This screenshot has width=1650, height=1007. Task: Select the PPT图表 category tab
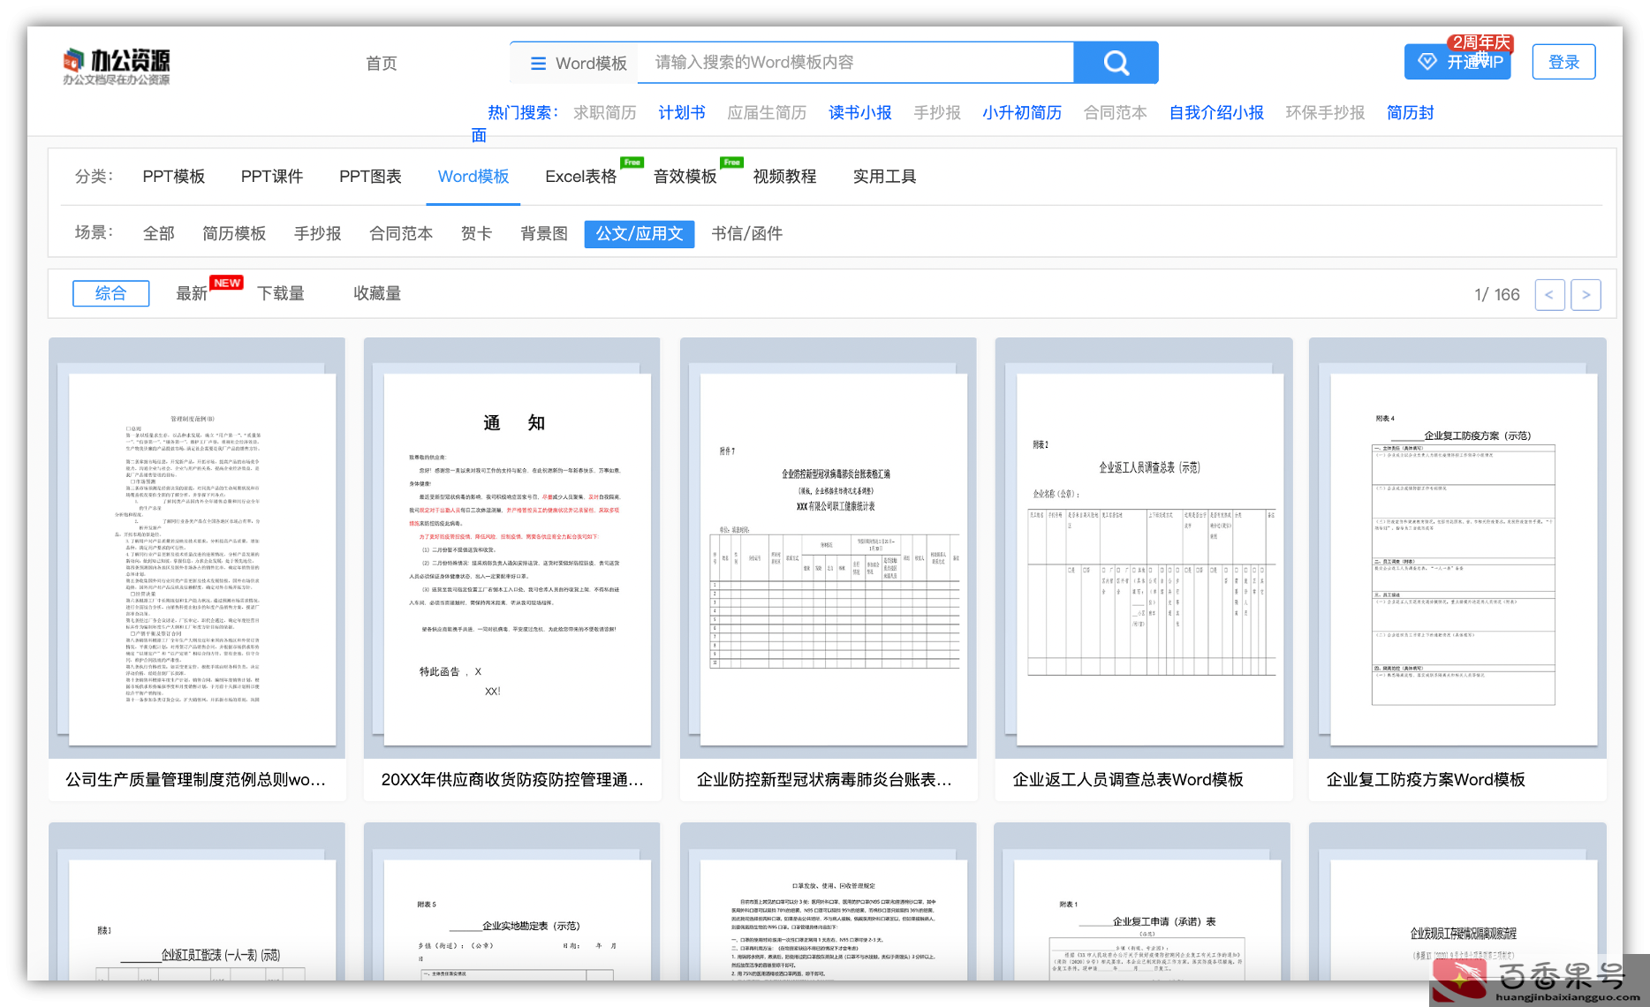click(x=370, y=177)
